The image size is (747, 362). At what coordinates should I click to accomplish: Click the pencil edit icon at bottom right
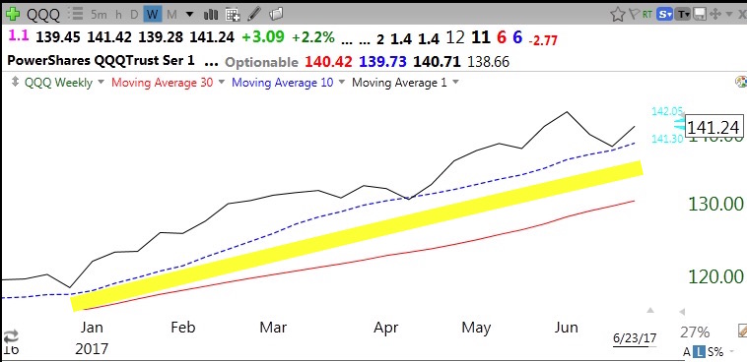click(742, 331)
